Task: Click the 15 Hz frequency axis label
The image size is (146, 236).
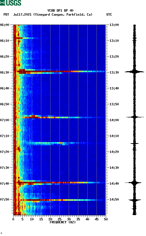Action: click(x=41, y=219)
